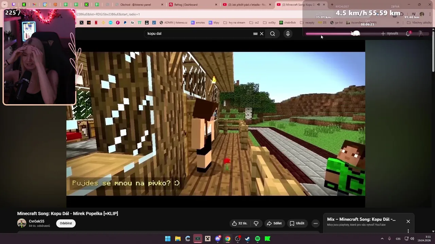Open the 'ga-list' bookmark
Image resolution: width=435 pixels, height=244 pixels.
336,23
